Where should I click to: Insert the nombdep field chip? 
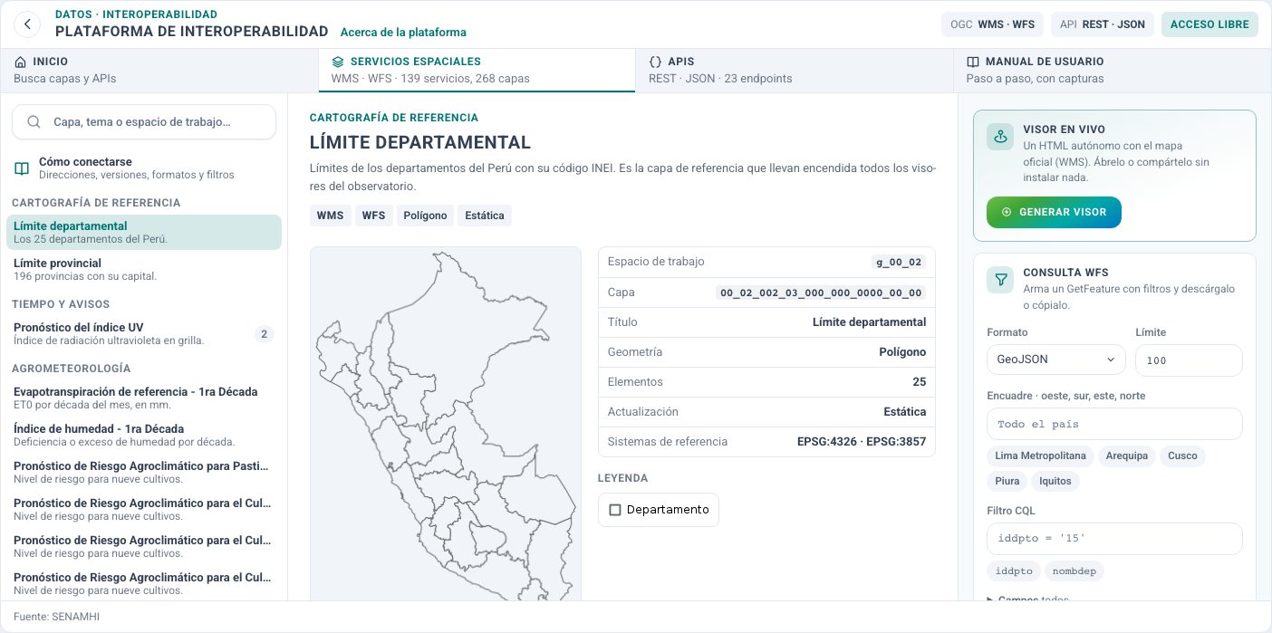1074,571
